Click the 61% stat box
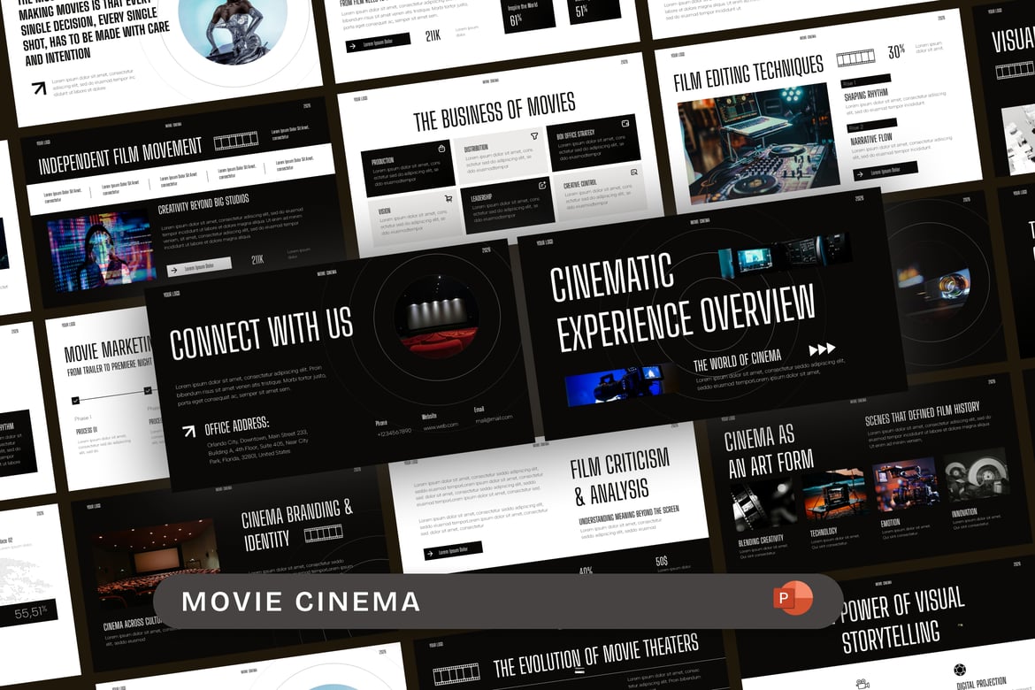Viewport: 1035px width, 690px height. click(529, 16)
